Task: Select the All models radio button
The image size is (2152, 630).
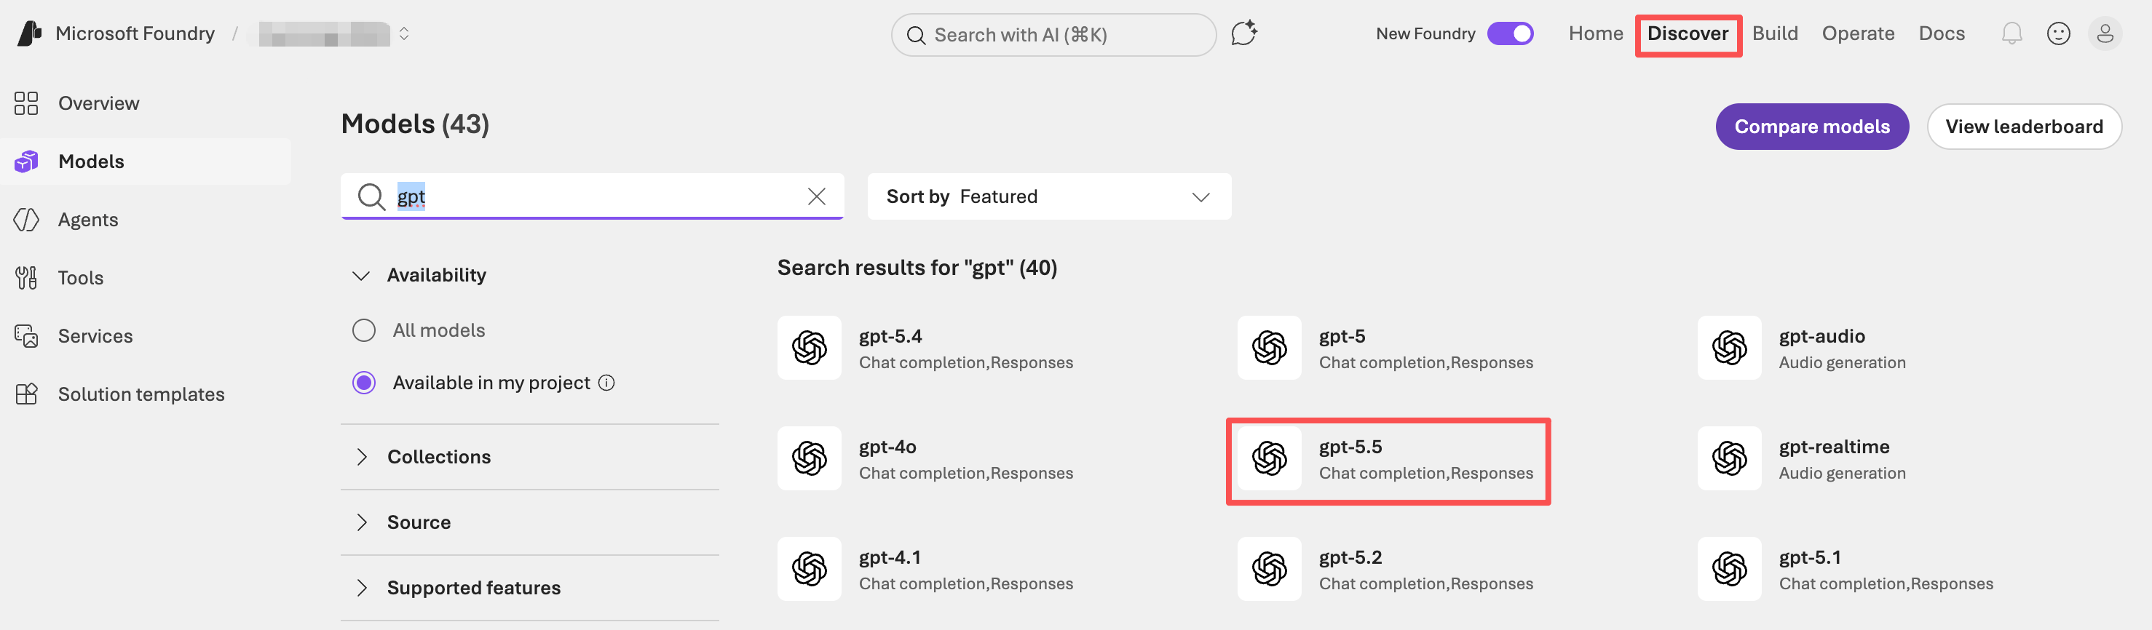Action: [x=364, y=330]
